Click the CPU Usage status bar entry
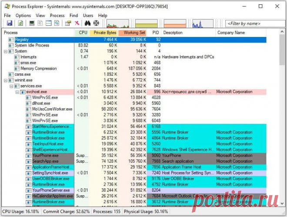Image resolution: width=287 pixels, height=217 pixels. click(21, 212)
